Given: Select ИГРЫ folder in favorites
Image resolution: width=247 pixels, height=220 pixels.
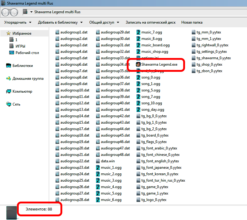Looking at the screenshot, I should tap(20, 46).
